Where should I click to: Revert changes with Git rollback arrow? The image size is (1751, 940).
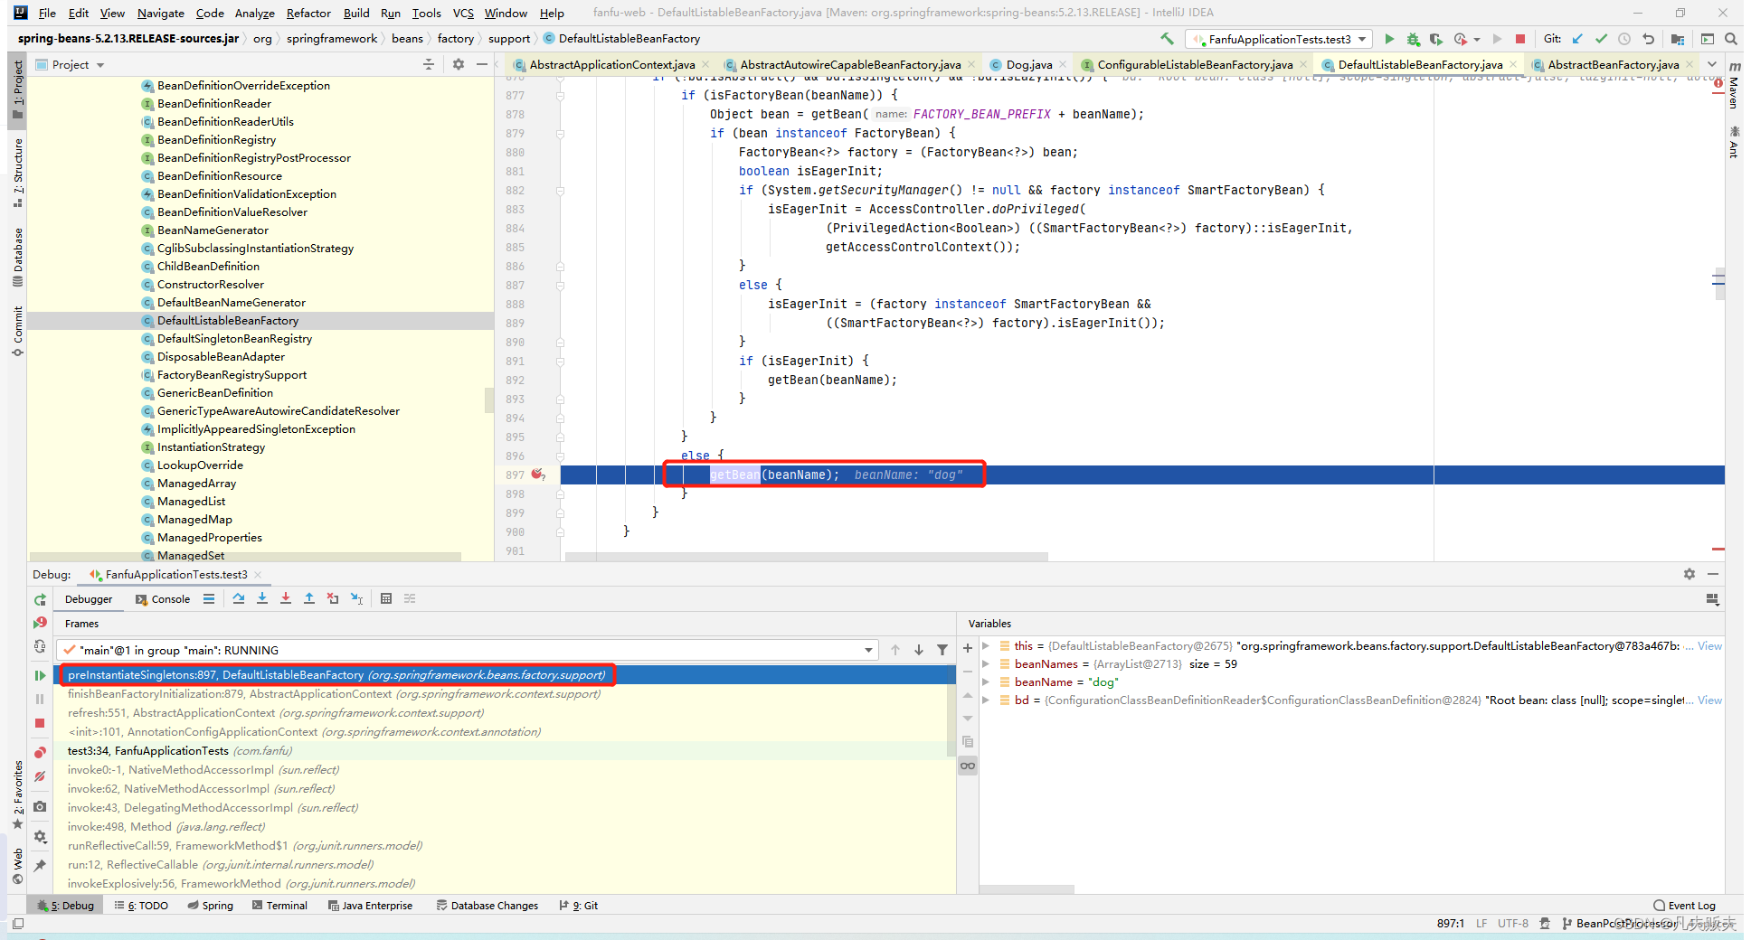tap(1648, 39)
